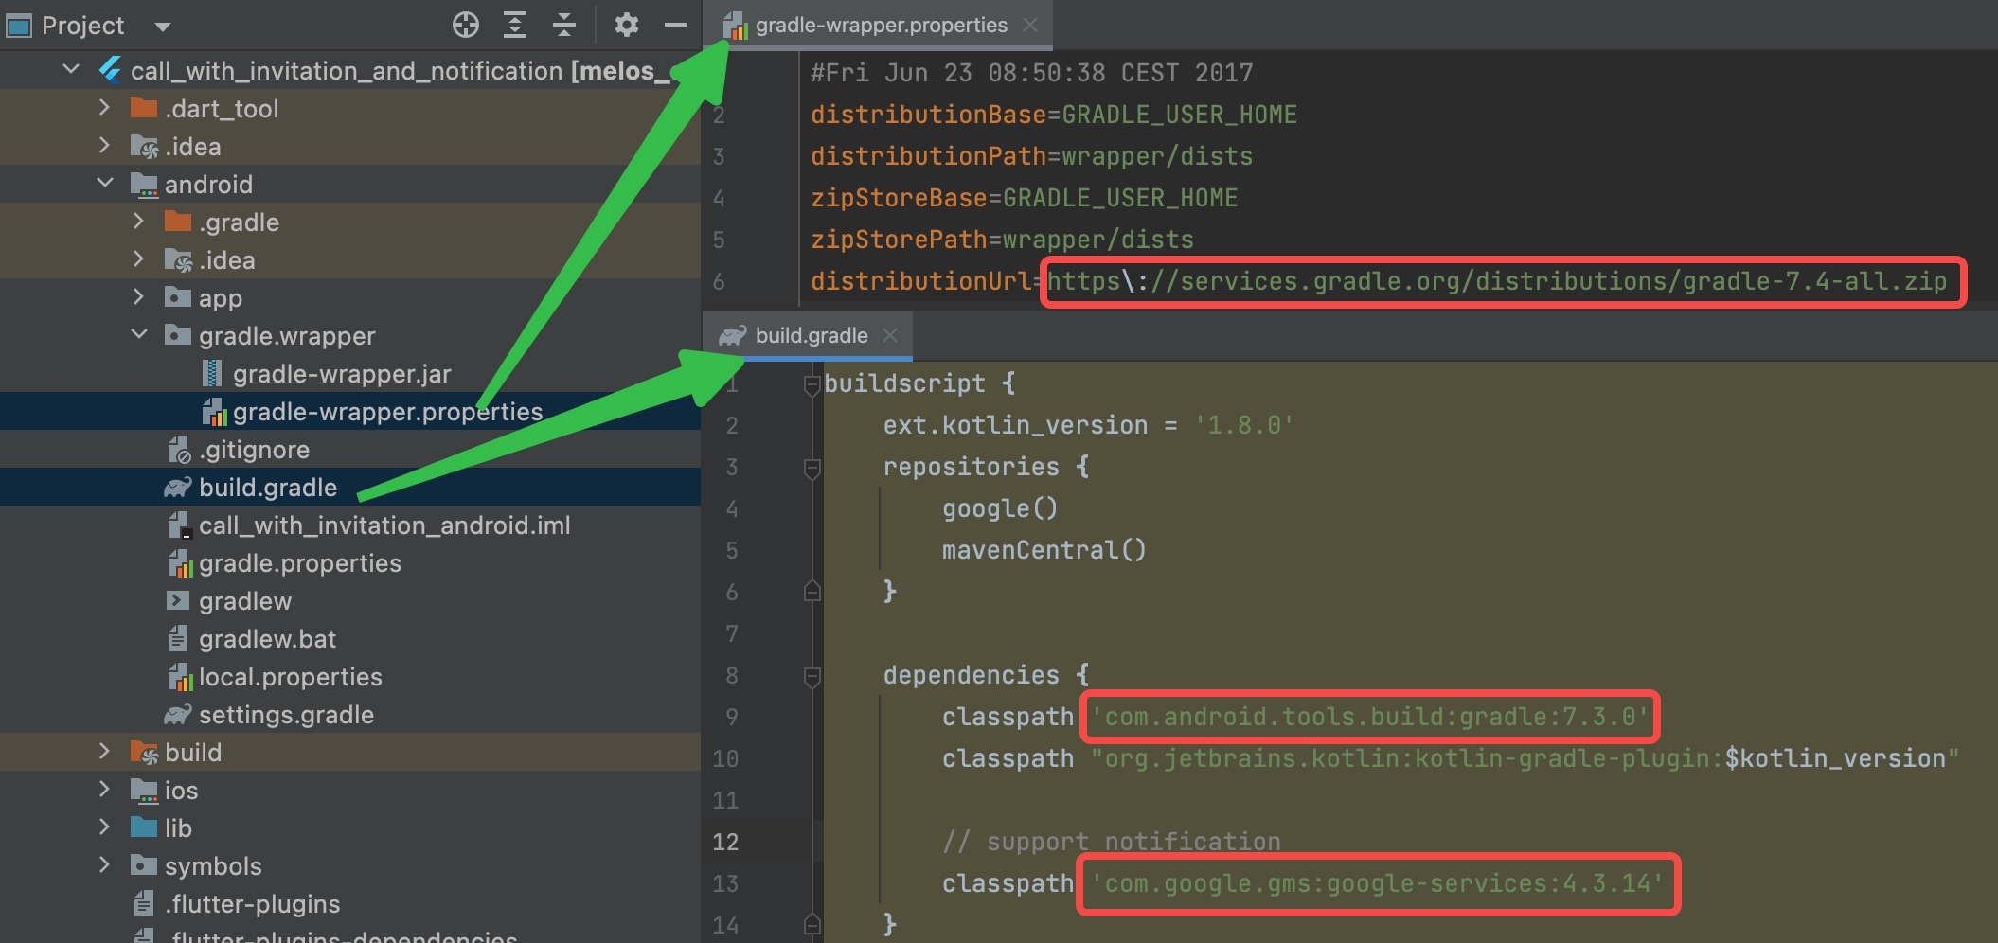1998x943 pixels.
Task: Expand the app folder
Action: click(x=138, y=297)
